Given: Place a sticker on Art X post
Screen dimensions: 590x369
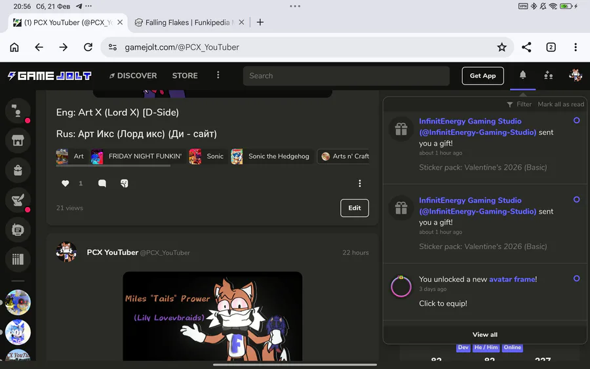Looking at the screenshot, I should [x=124, y=183].
